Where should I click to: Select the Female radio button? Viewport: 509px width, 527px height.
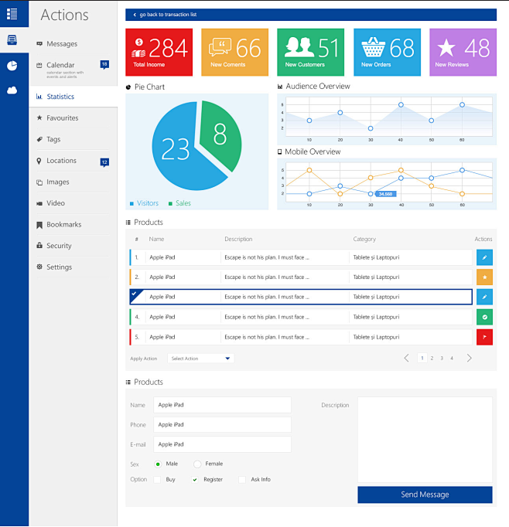[197, 464]
